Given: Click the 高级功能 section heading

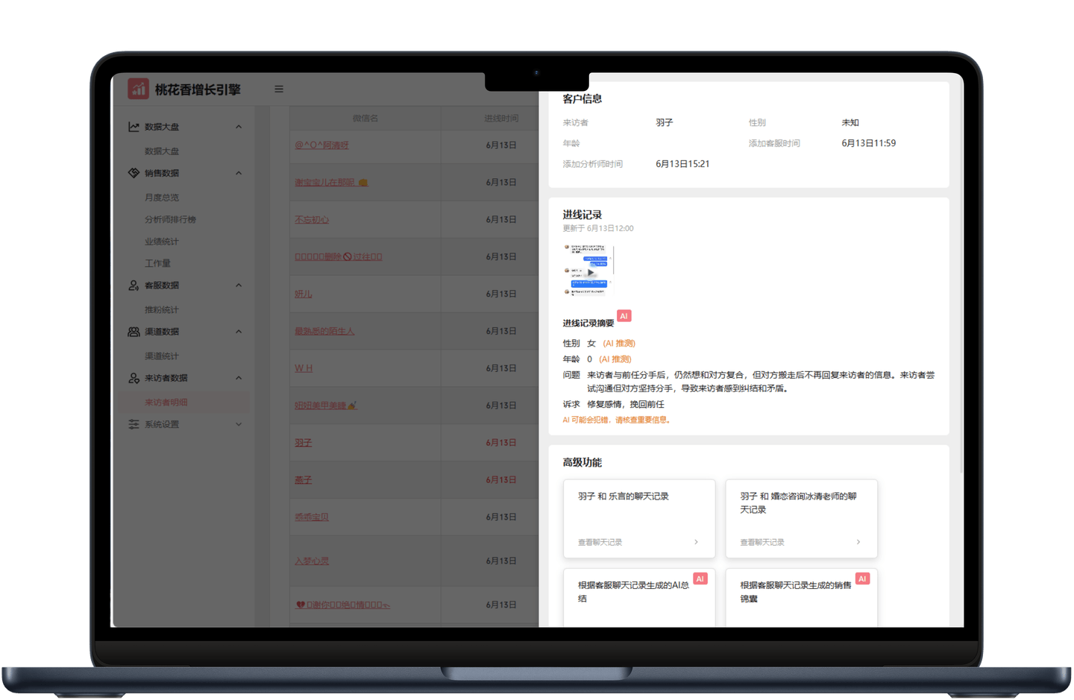Looking at the screenshot, I should point(582,462).
